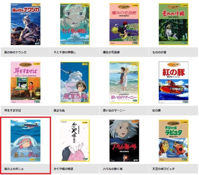Click the ハウルの動く城 cover thumbnail

[124, 141]
